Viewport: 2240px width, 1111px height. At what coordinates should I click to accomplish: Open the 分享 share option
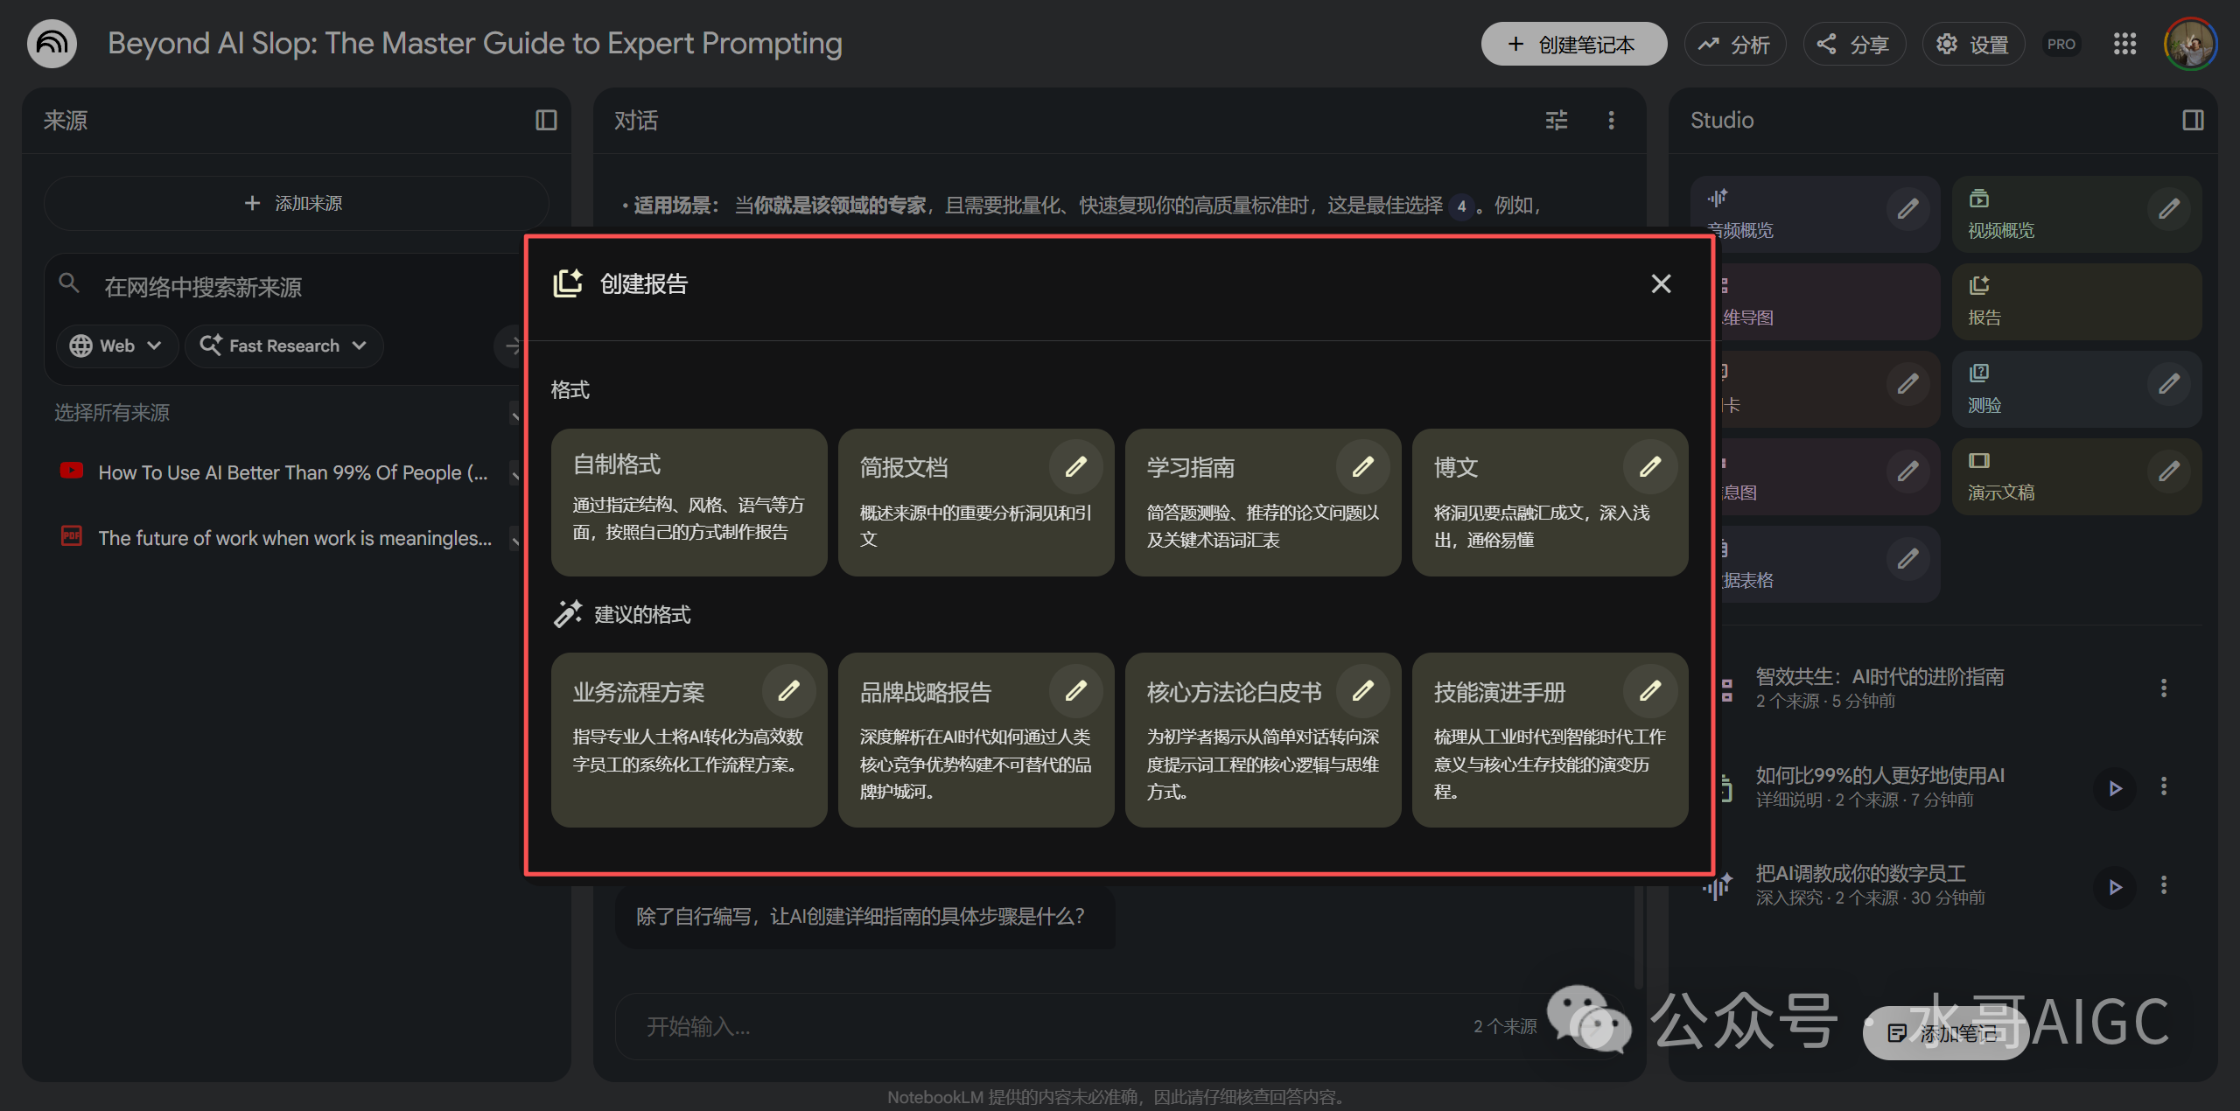pos(1853,44)
